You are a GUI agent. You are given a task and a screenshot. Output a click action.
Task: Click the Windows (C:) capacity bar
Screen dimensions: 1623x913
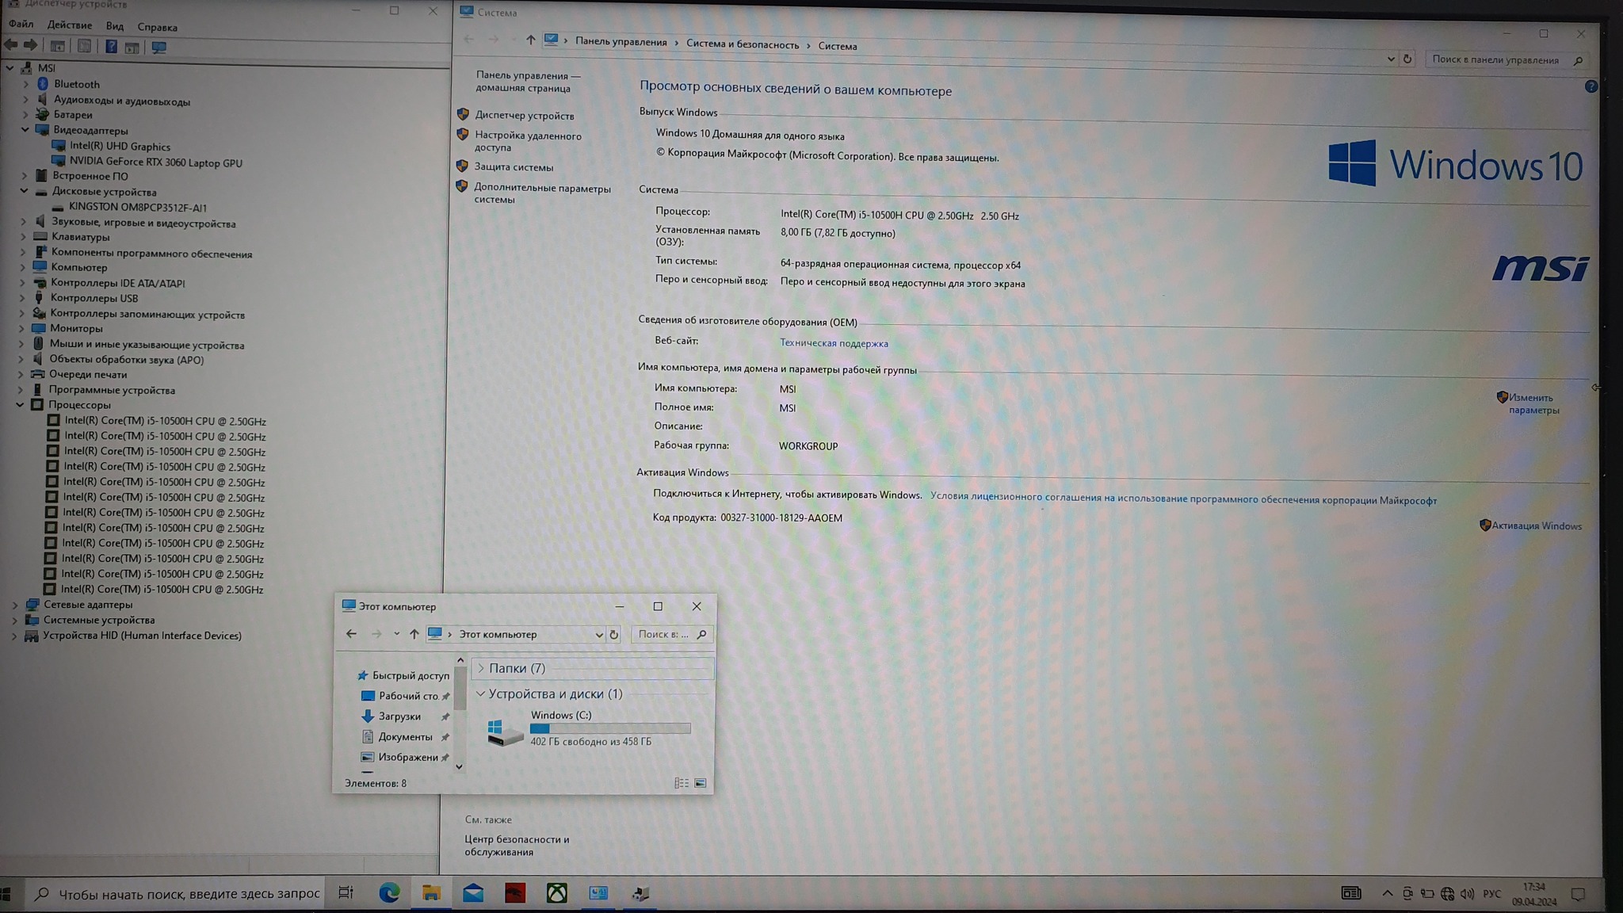609,728
